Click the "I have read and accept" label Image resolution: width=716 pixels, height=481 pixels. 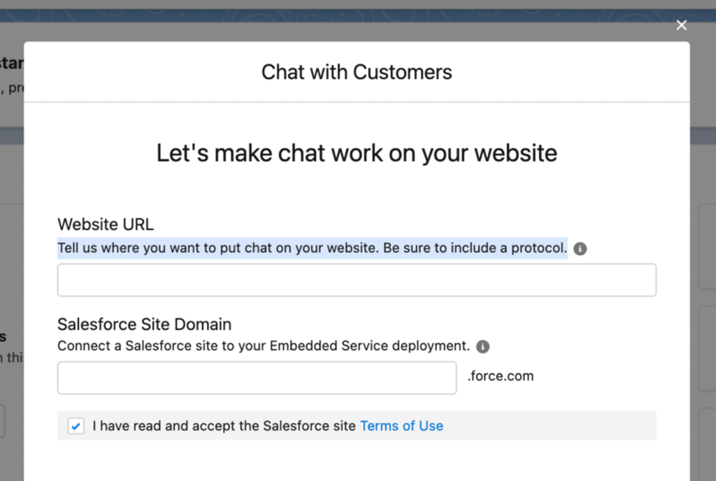[225, 426]
